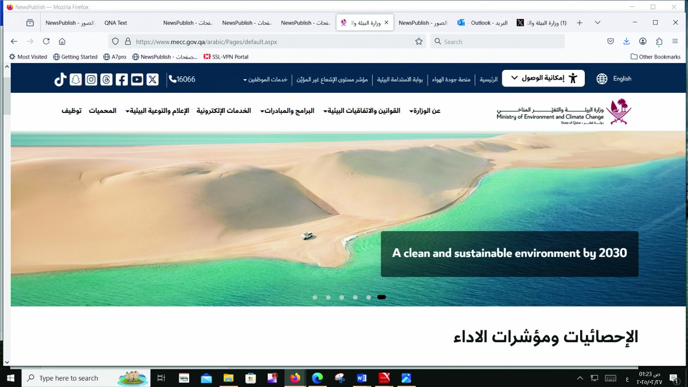Select the first carousel slide dot
Screen dimensions: 688x387
[315, 297]
